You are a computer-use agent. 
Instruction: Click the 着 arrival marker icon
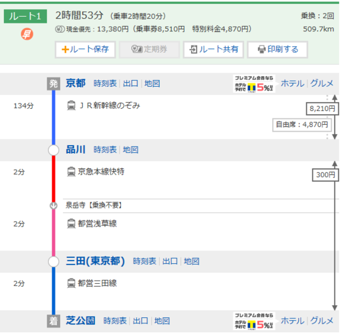[53, 321]
